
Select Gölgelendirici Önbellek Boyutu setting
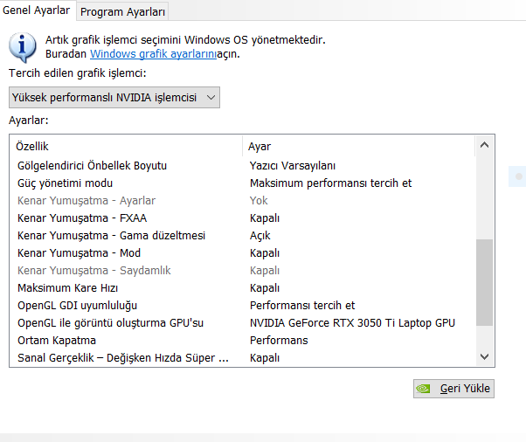click(x=92, y=165)
